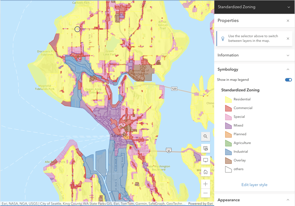This screenshot has width=295, height=206.
Task: Open the basemap gallery icon
Action: tap(205, 148)
